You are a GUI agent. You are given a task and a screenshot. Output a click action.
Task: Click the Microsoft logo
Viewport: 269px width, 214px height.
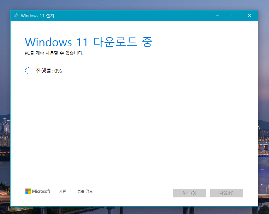[38, 191]
